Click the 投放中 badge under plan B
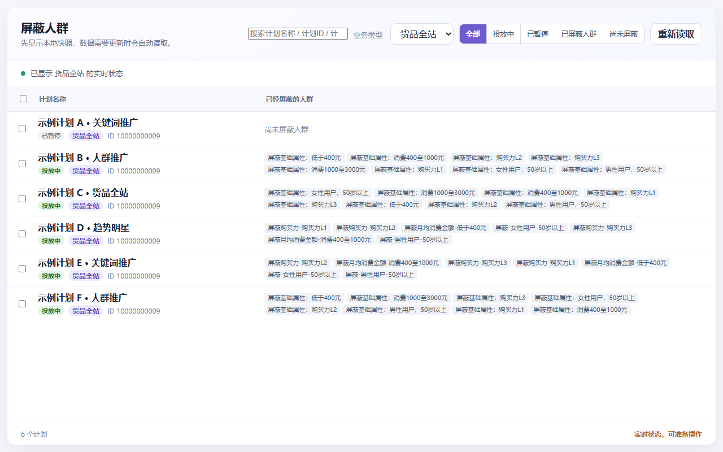 [x=51, y=171]
